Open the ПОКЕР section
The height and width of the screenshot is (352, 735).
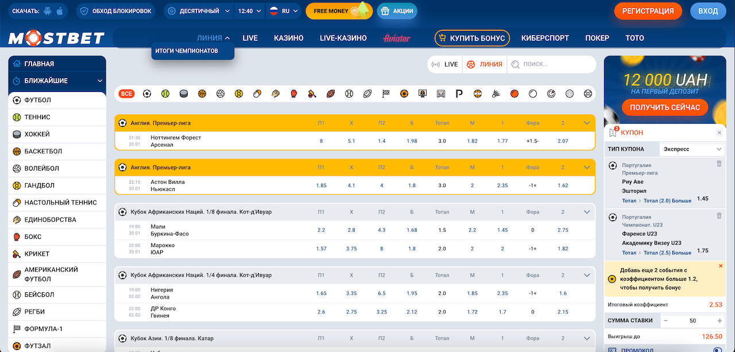[x=597, y=38]
